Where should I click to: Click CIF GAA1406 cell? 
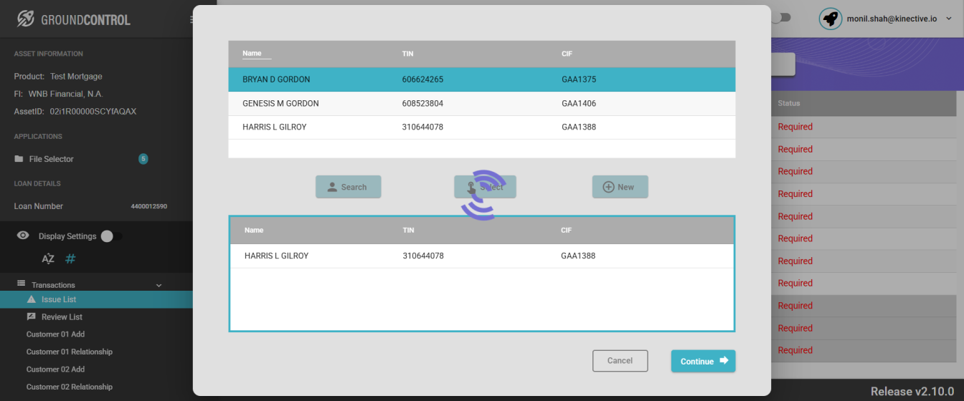579,104
